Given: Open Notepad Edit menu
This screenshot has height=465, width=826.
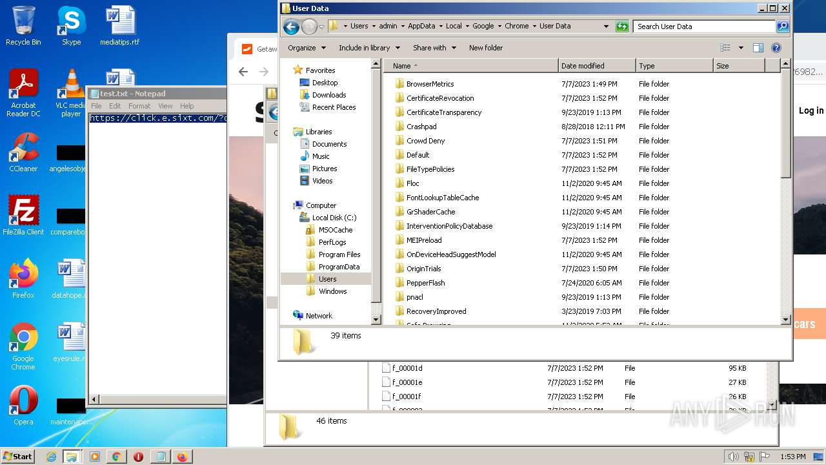Looking at the screenshot, I should 115,106.
